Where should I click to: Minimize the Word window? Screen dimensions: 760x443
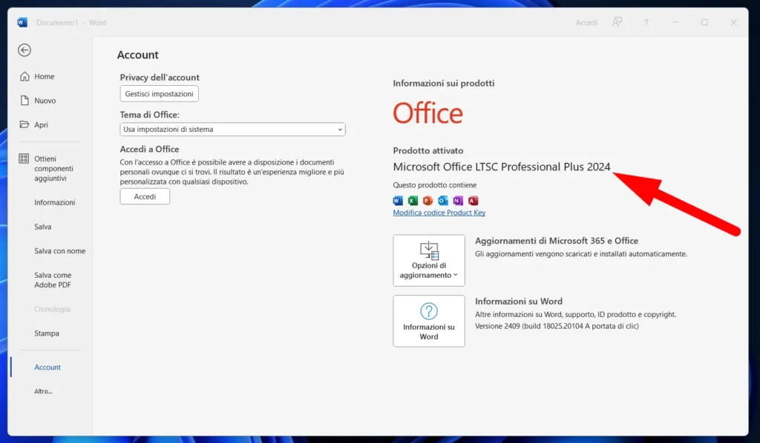[x=675, y=22]
